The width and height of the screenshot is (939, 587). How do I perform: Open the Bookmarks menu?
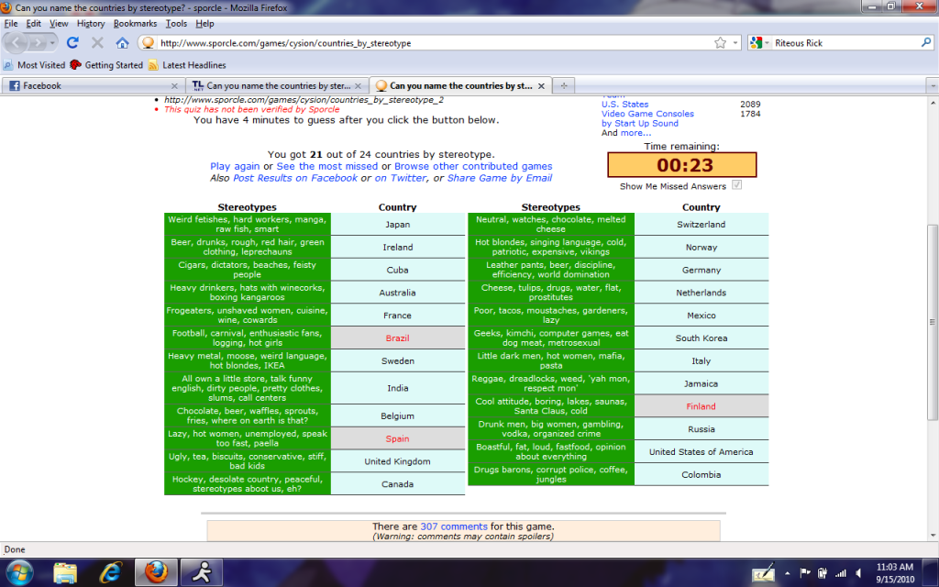pos(135,23)
